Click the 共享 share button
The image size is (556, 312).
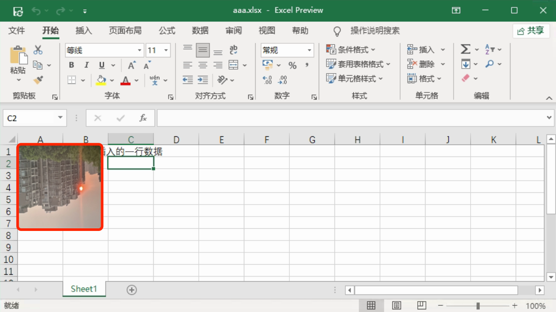(531, 31)
